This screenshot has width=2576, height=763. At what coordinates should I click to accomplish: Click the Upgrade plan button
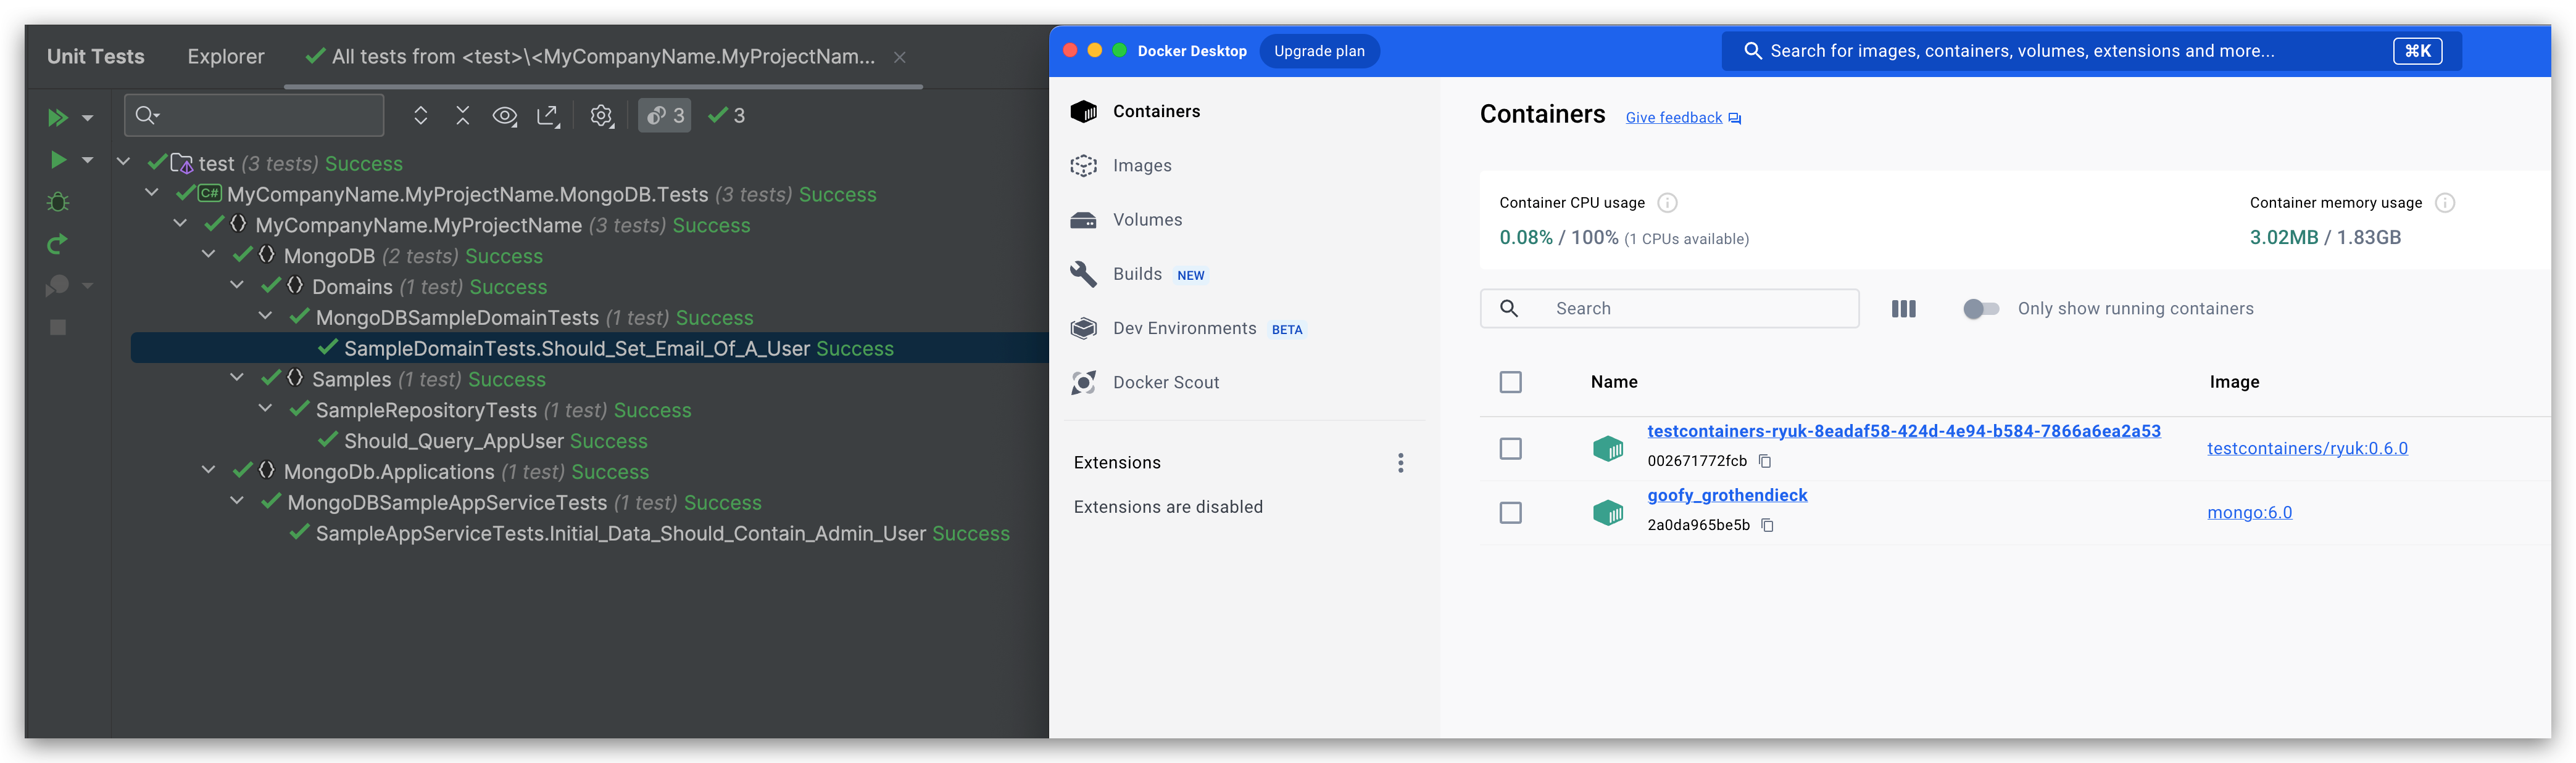(x=1319, y=50)
